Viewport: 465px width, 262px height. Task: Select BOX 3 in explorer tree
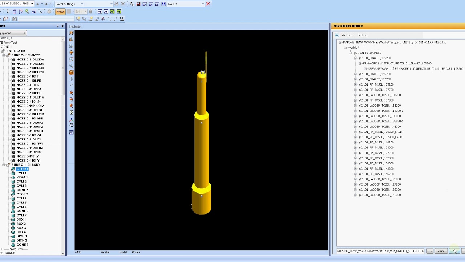tap(21, 228)
